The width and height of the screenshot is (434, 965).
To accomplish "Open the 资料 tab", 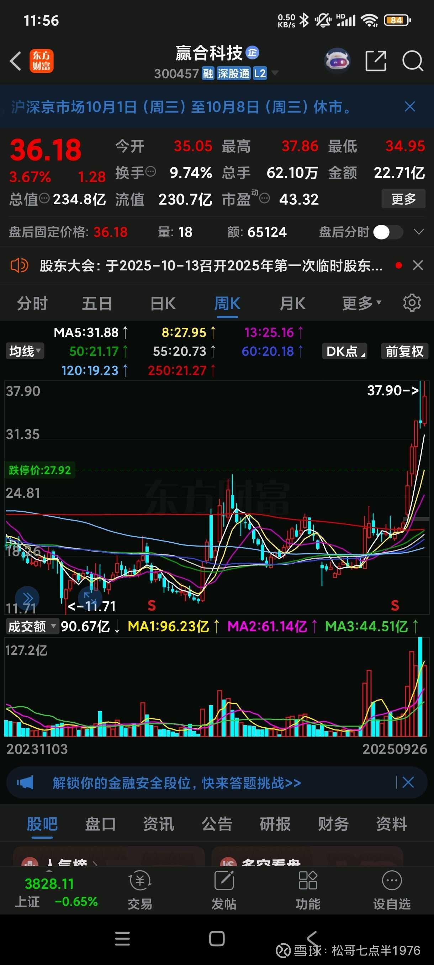I will point(392,824).
